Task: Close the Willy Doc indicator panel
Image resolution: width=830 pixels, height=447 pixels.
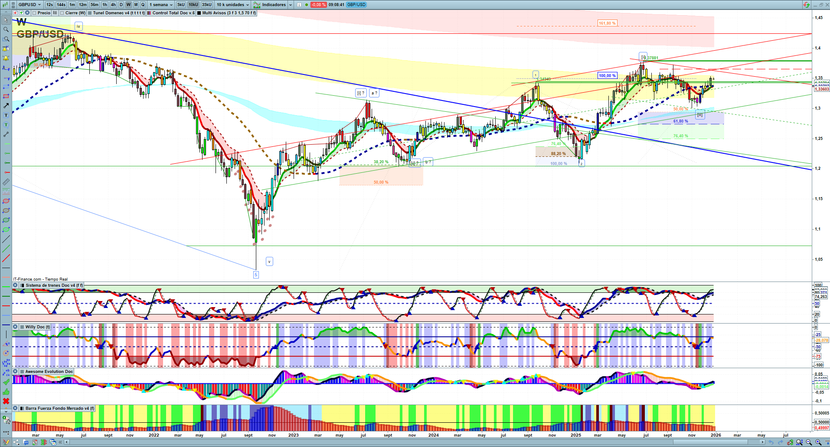Action: point(15,327)
